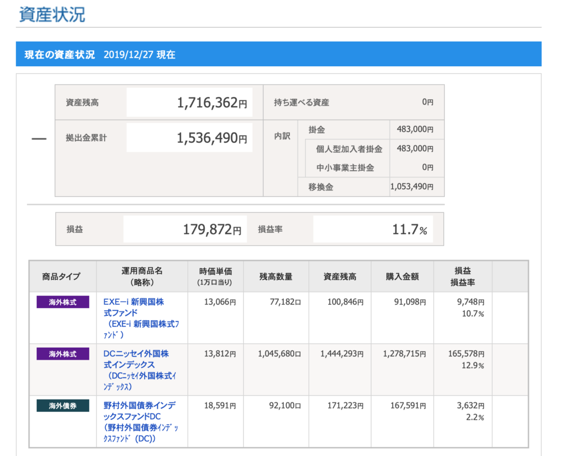The height and width of the screenshot is (456, 561).
Task: Click the 移換金 label
Action: tap(321, 187)
